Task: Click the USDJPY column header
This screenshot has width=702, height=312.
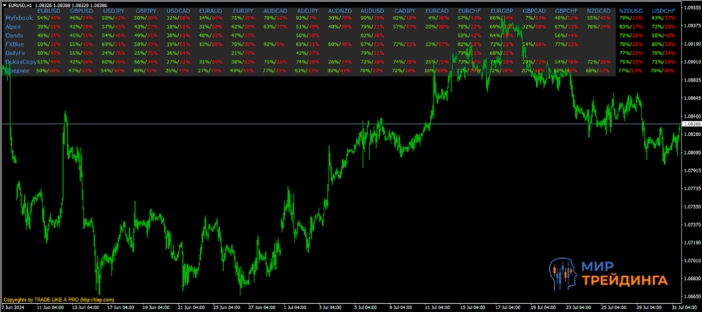Action: click(114, 11)
